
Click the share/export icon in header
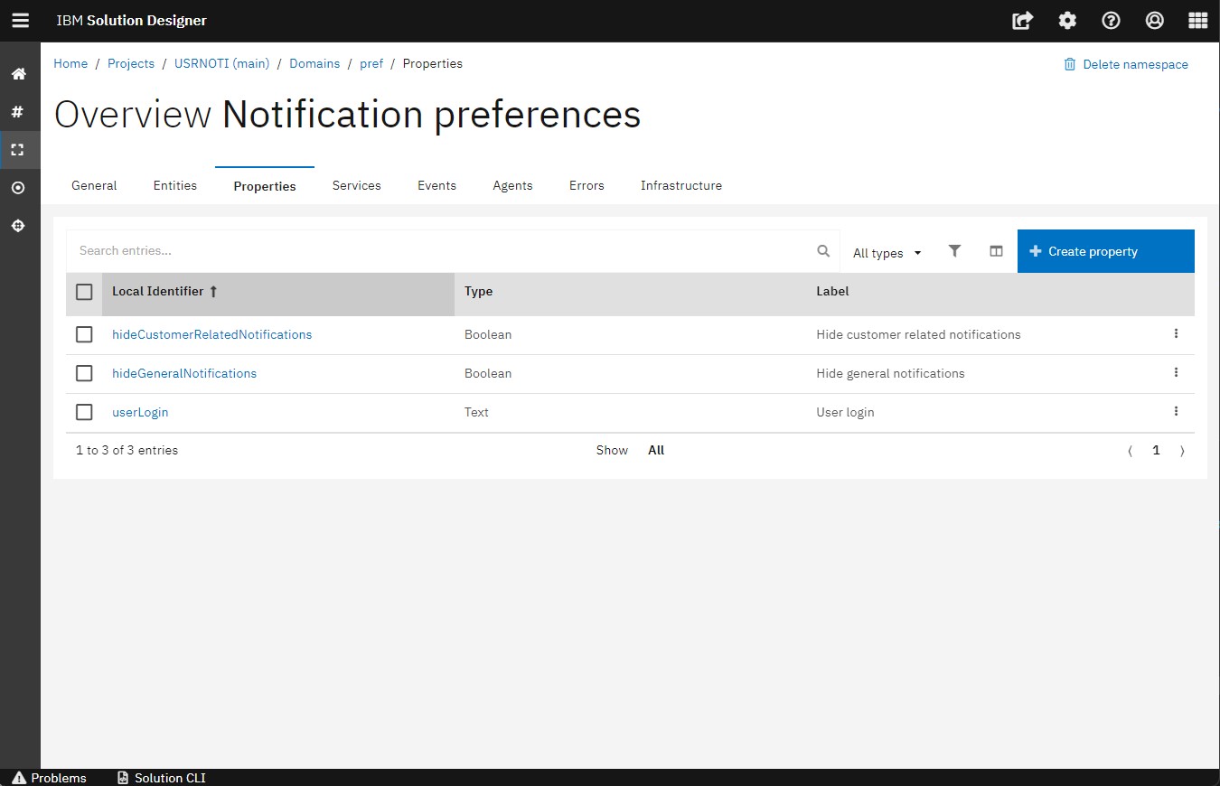(x=1022, y=21)
